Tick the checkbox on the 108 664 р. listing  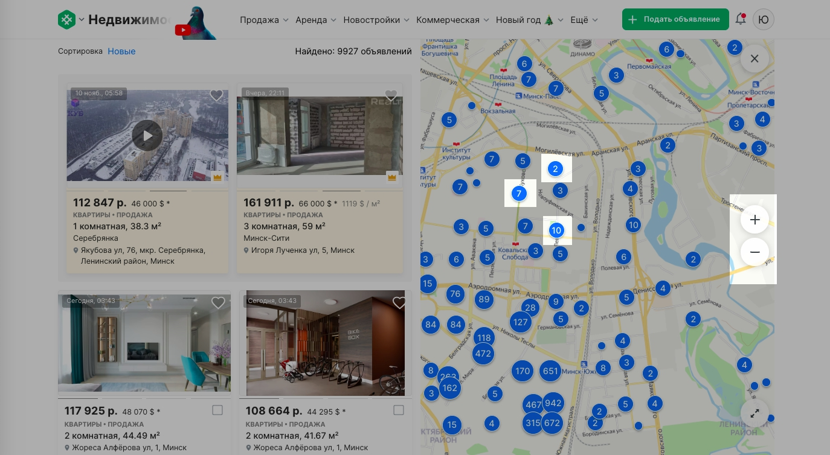(399, 410)
